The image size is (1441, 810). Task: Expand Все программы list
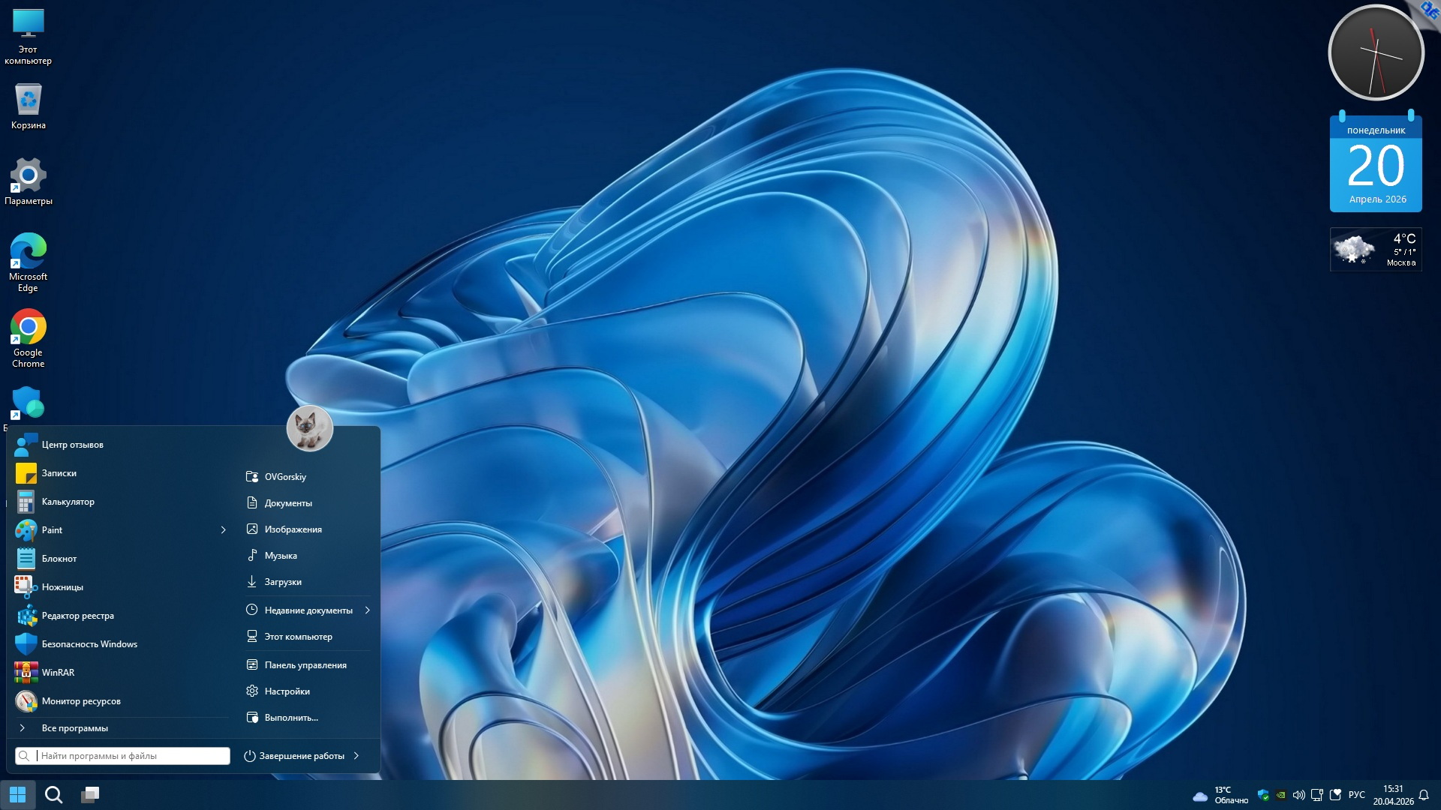point(74,728)
